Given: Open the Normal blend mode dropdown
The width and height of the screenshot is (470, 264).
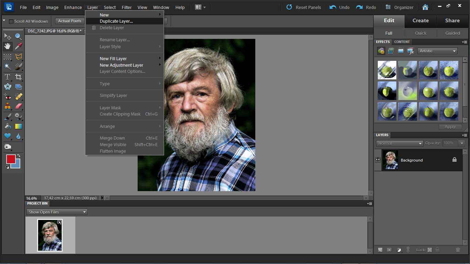Looking at the screenshot, I should (399, 143).
